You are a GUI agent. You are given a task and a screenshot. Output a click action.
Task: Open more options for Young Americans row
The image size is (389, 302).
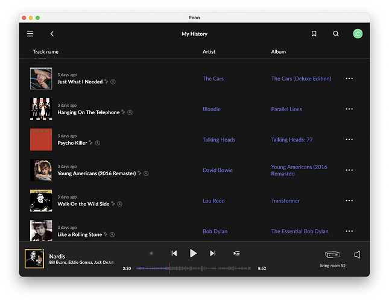(x=349, y=170)
